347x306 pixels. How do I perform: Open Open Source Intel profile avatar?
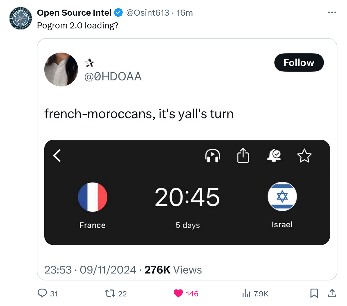coord(21,19)
